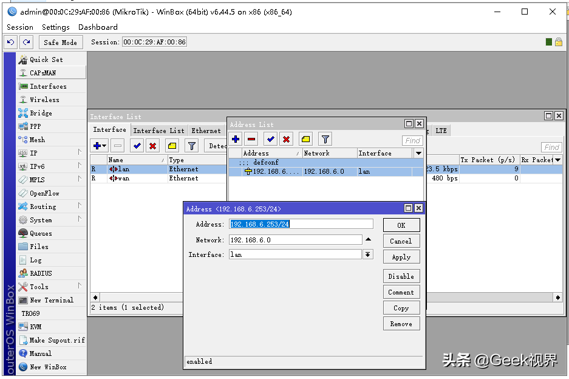The width and height of the screenshot is (569, 379).
Task: Switch to the Ethernet tab
Action: 206,131
